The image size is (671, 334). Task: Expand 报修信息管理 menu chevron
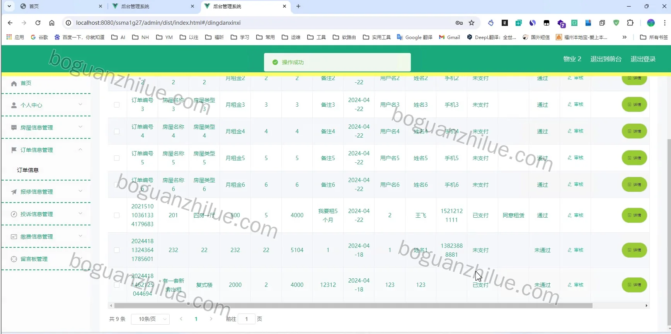pos(80,191)
